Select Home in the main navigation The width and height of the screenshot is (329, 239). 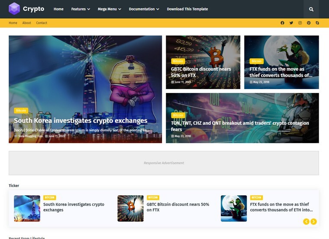coord(58,9)
